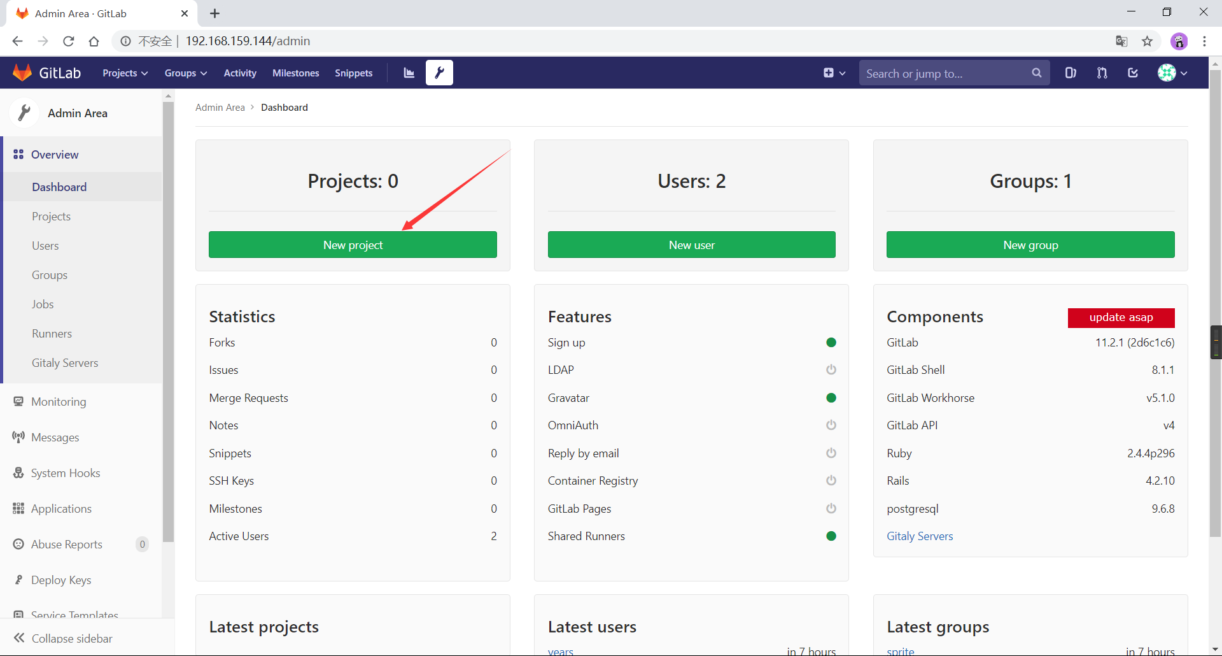
Task: Open the Activity menu item
Action: click(x=240, y=73)
